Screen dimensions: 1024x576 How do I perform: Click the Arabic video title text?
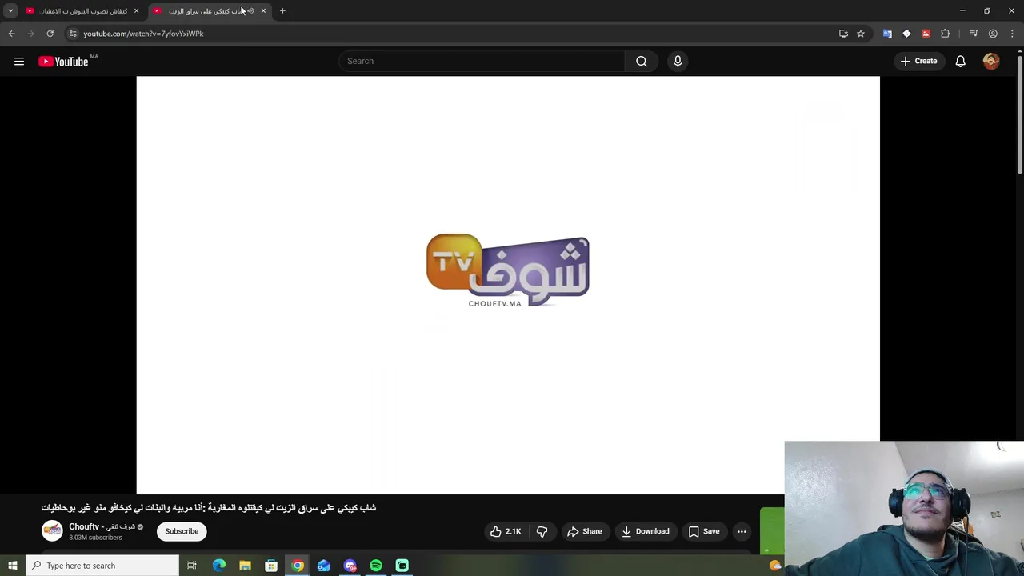(209, 507)
